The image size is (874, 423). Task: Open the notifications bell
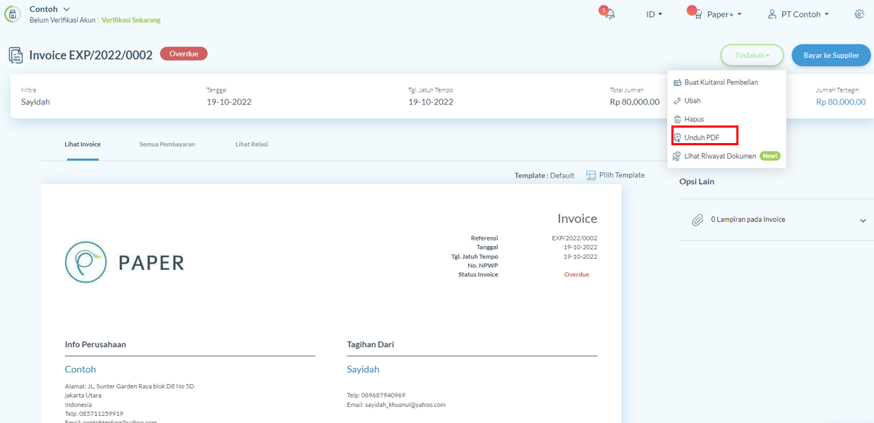(609, 14)
